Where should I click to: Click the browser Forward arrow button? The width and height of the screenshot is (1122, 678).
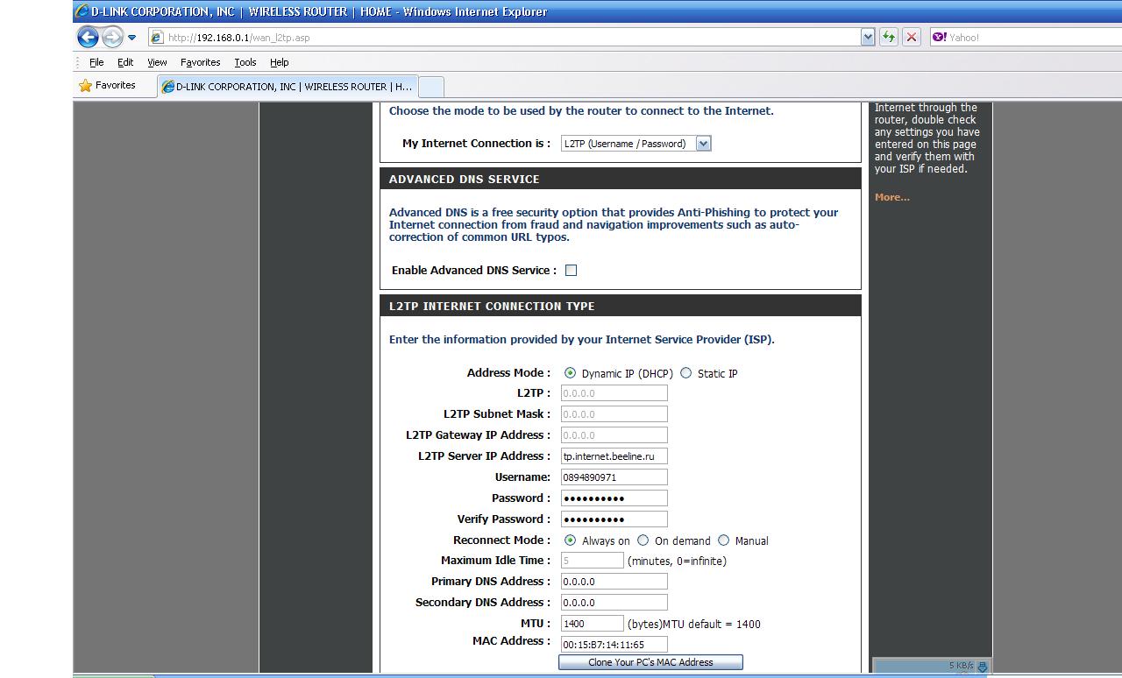point(112,37)
